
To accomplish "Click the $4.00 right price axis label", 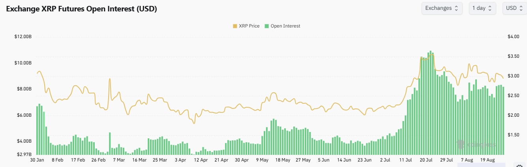I will click(513, 37).
